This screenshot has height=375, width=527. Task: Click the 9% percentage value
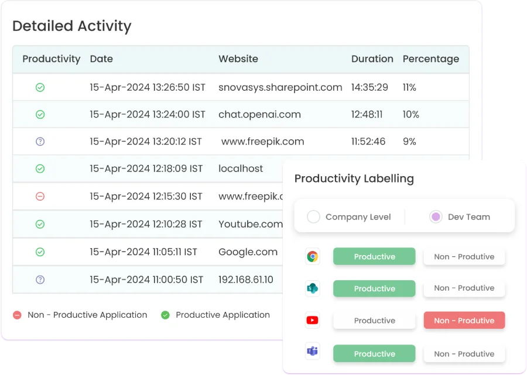409,142
